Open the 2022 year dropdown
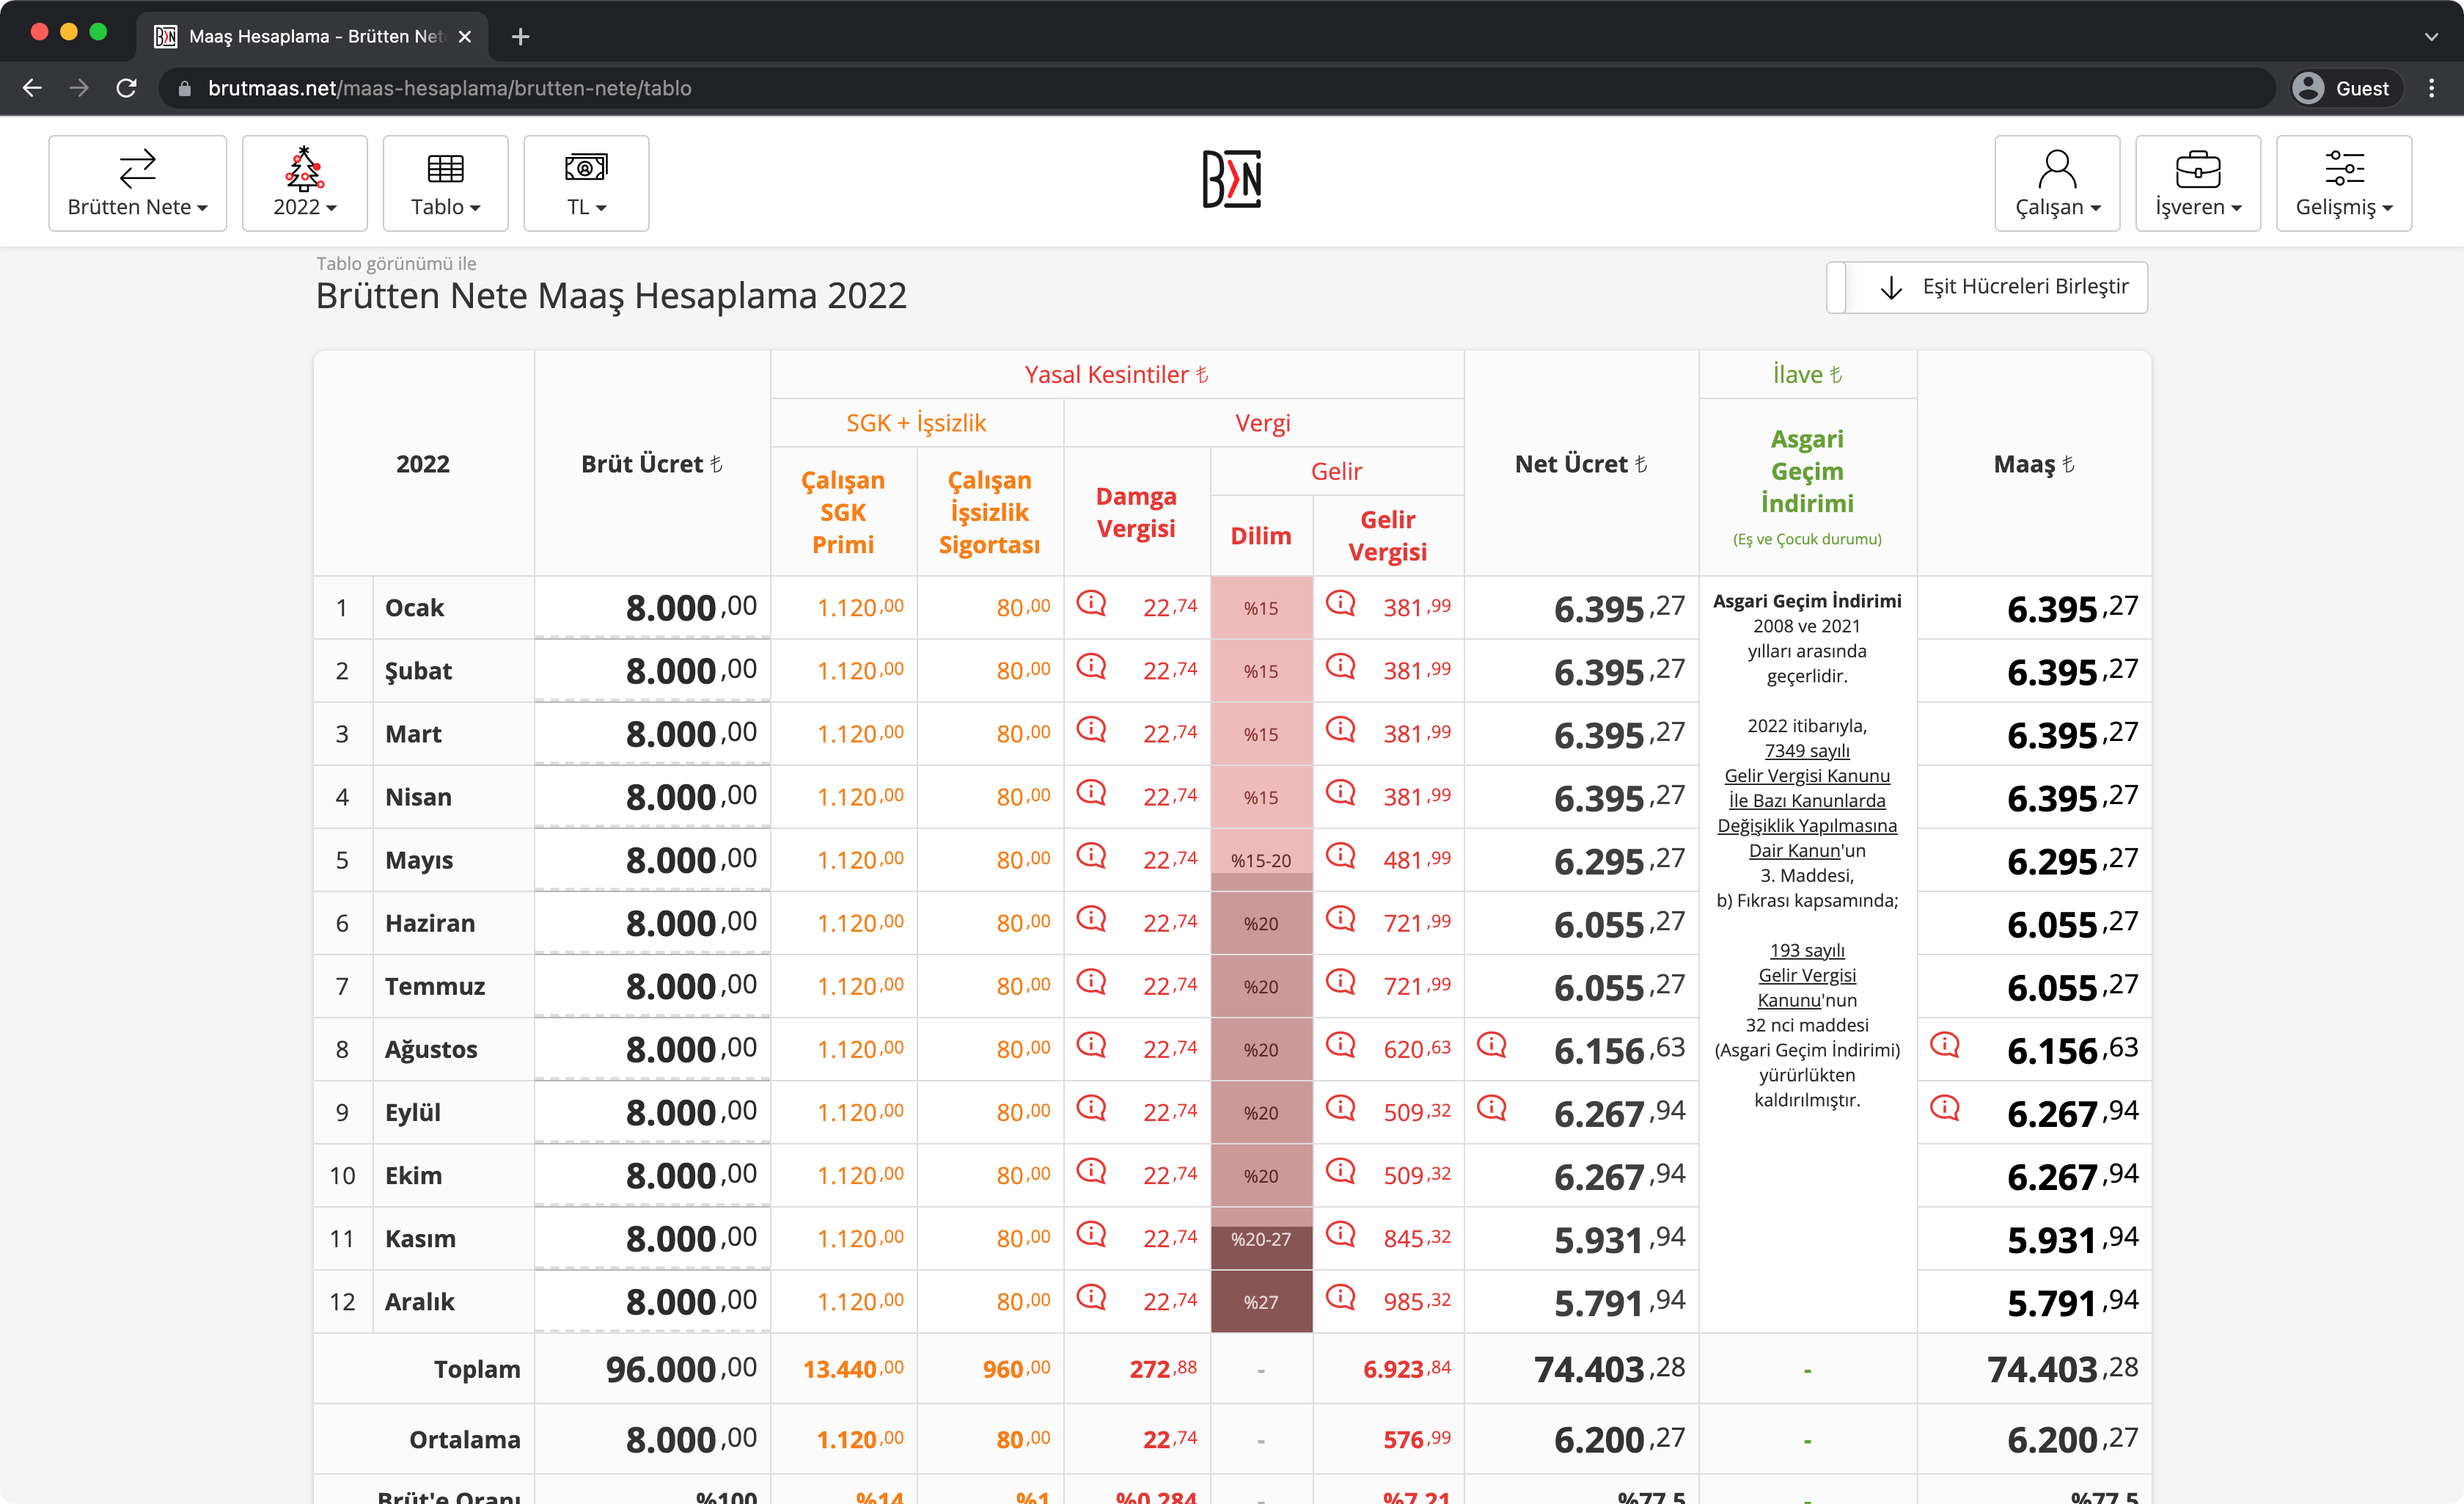This screenshot has height=1504, width=2464. tap(304, 183)
